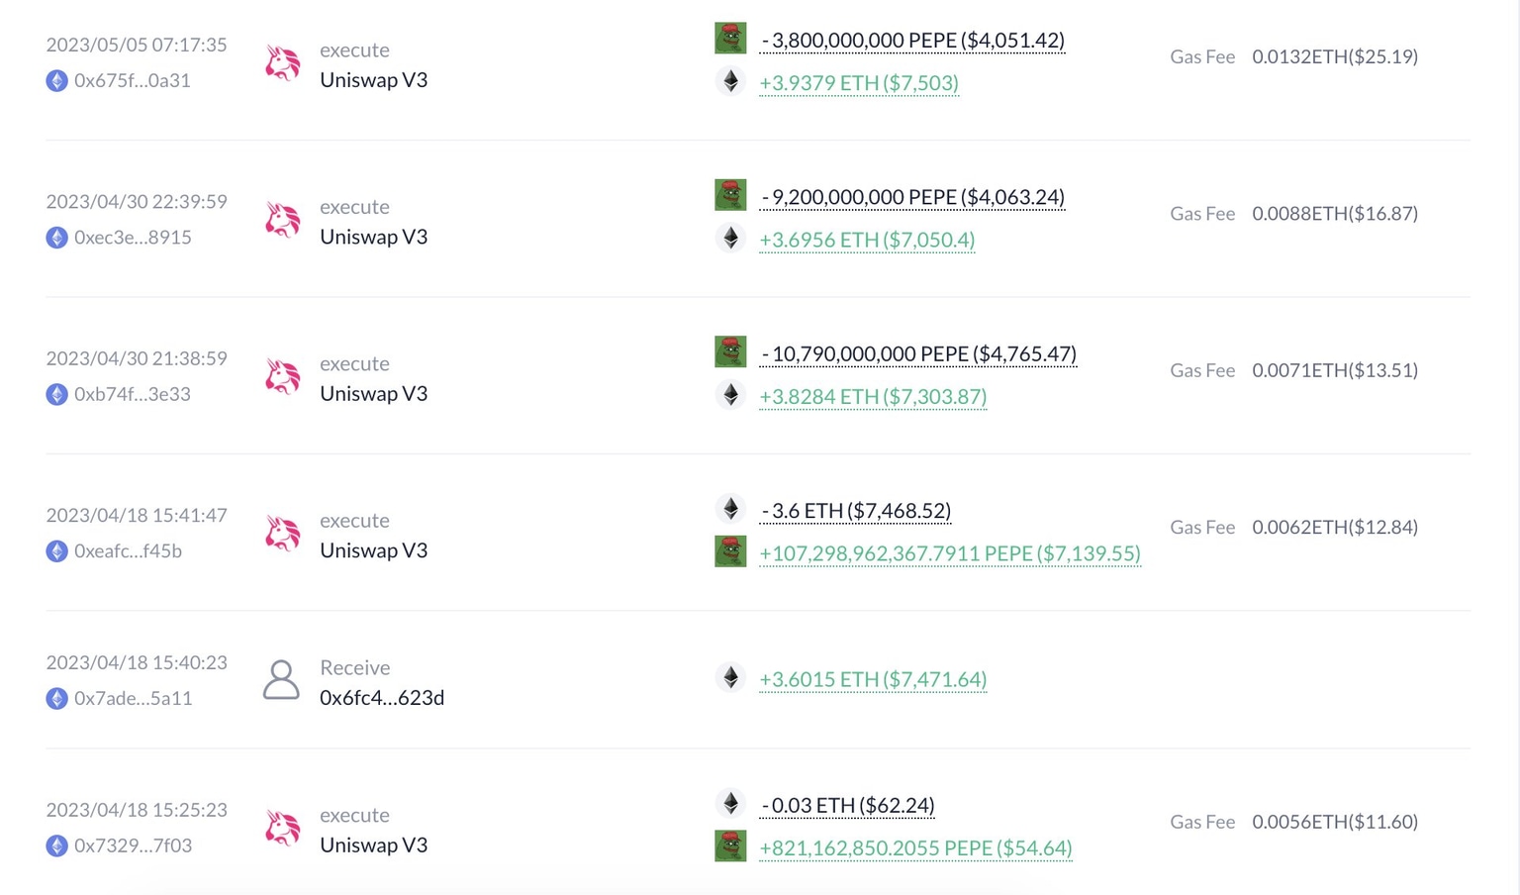
Task: Click the +107,298,962,367.7911 PEPE amount link
Action: (949, 553)
